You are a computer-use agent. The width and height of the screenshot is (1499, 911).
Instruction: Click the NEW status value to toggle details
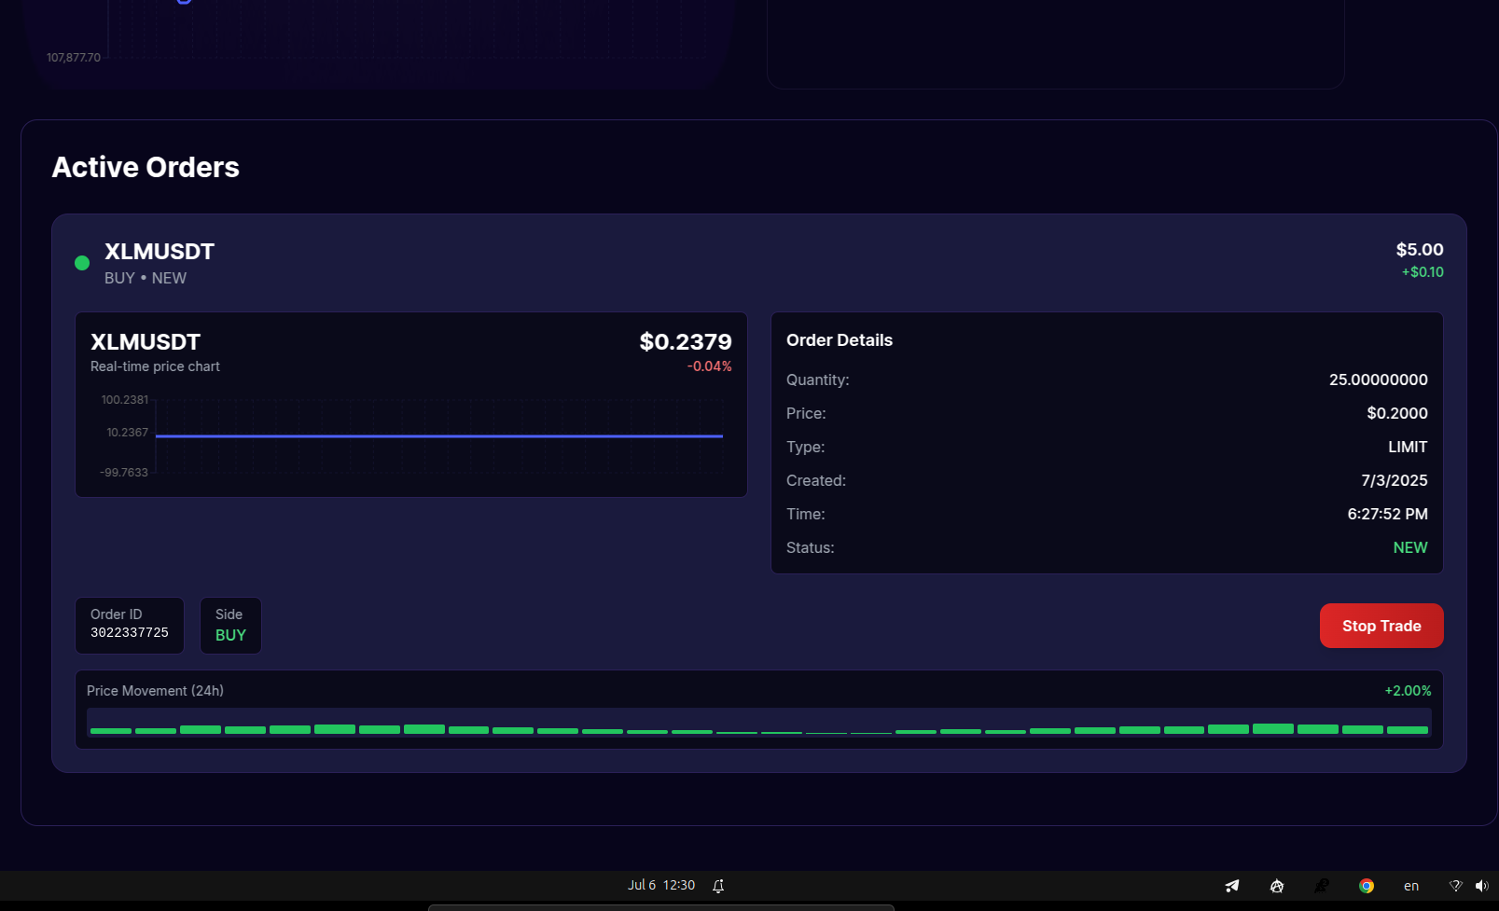point(1410,547)
